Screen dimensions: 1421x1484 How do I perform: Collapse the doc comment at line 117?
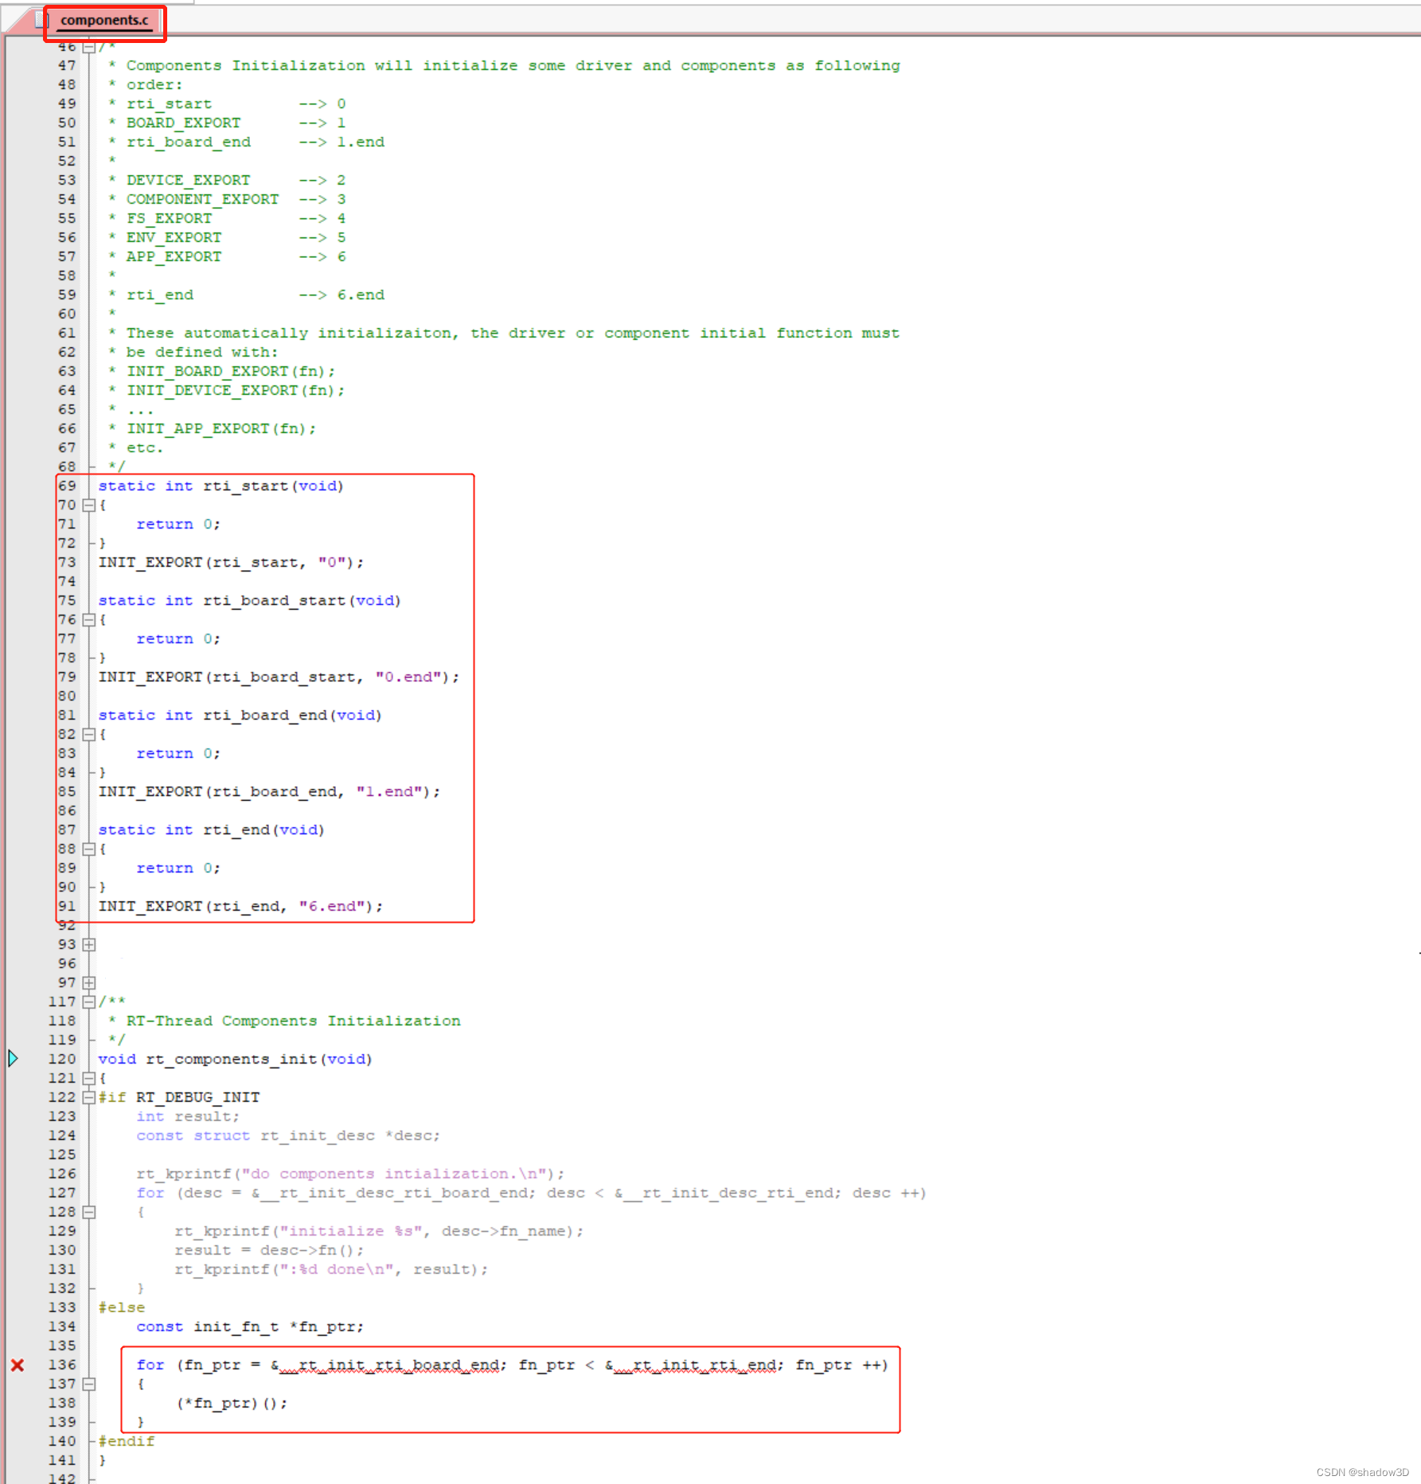point(89,1002)
